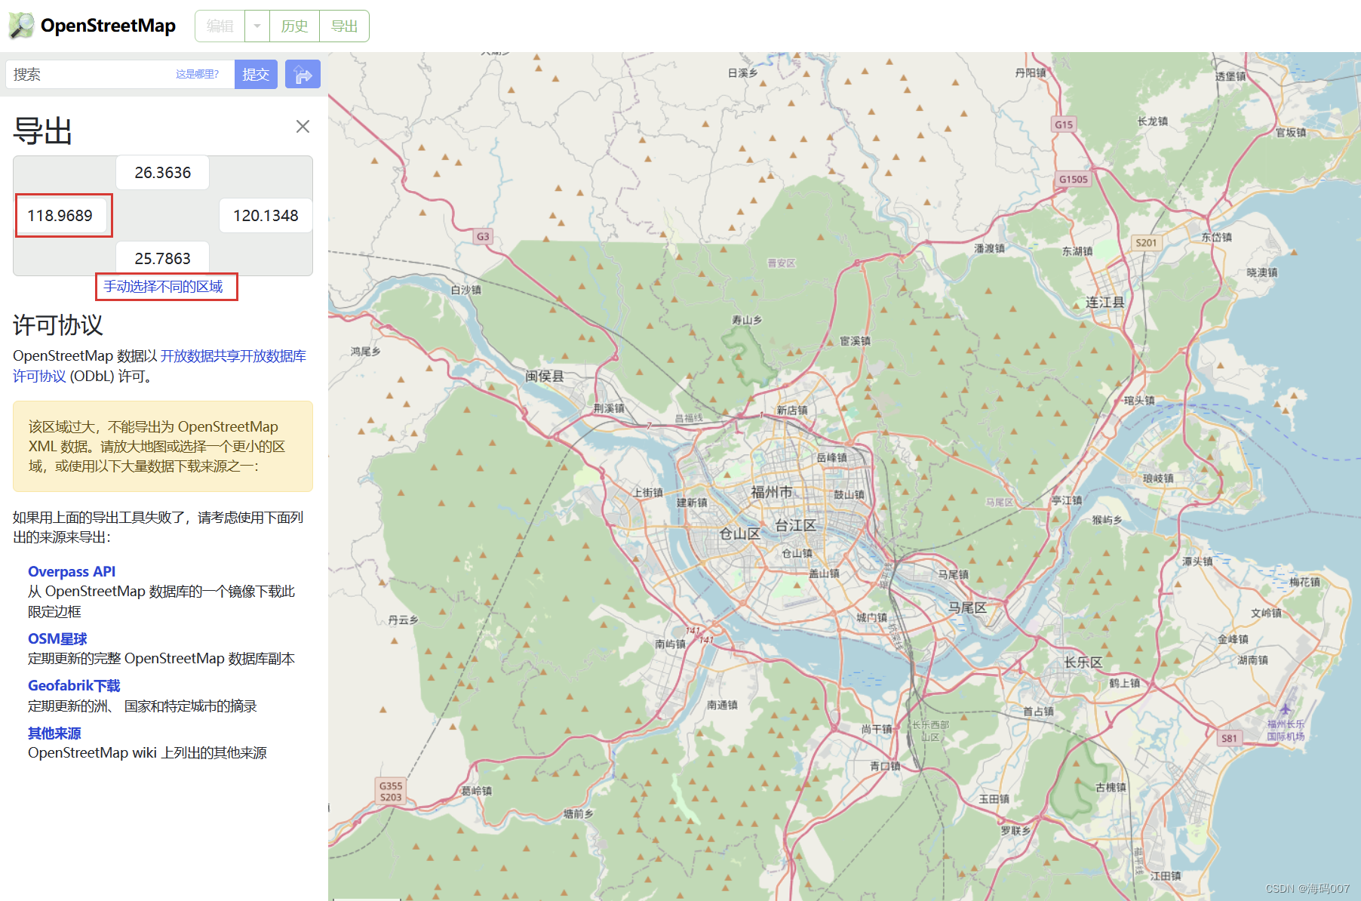Viewport: 1361px width, 901px height.
Task: Click the G3 highway shield on the map
Action: coord(483,236)
